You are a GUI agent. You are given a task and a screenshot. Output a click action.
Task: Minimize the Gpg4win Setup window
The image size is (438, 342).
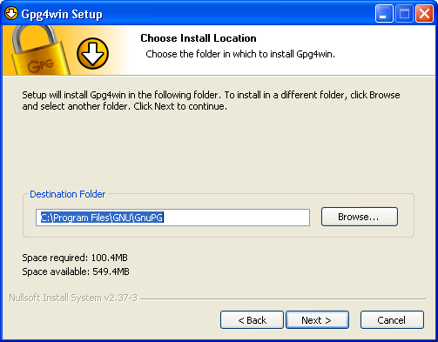click(384, 13)
